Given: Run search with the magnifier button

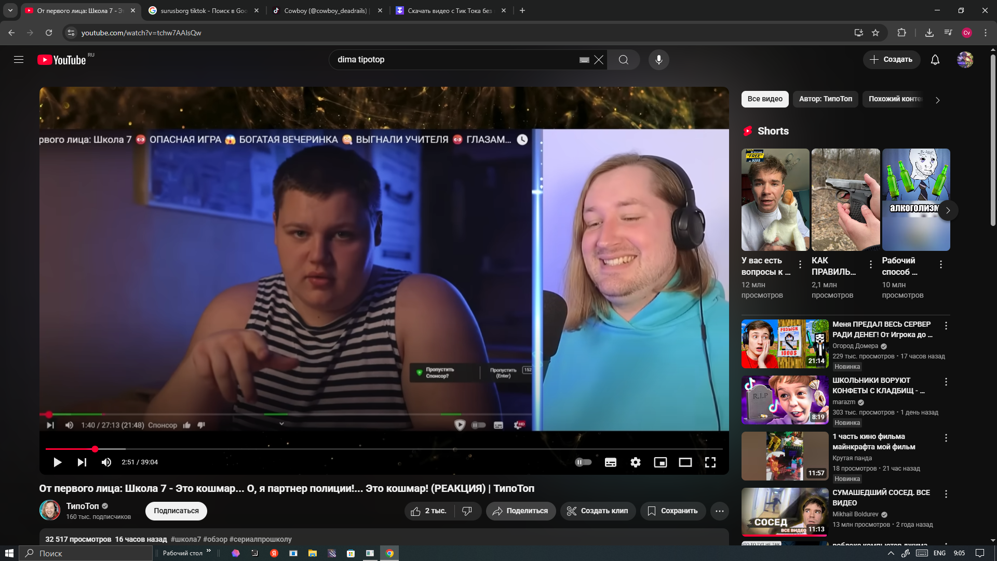Looking at the screenshot, I should 624,60.
